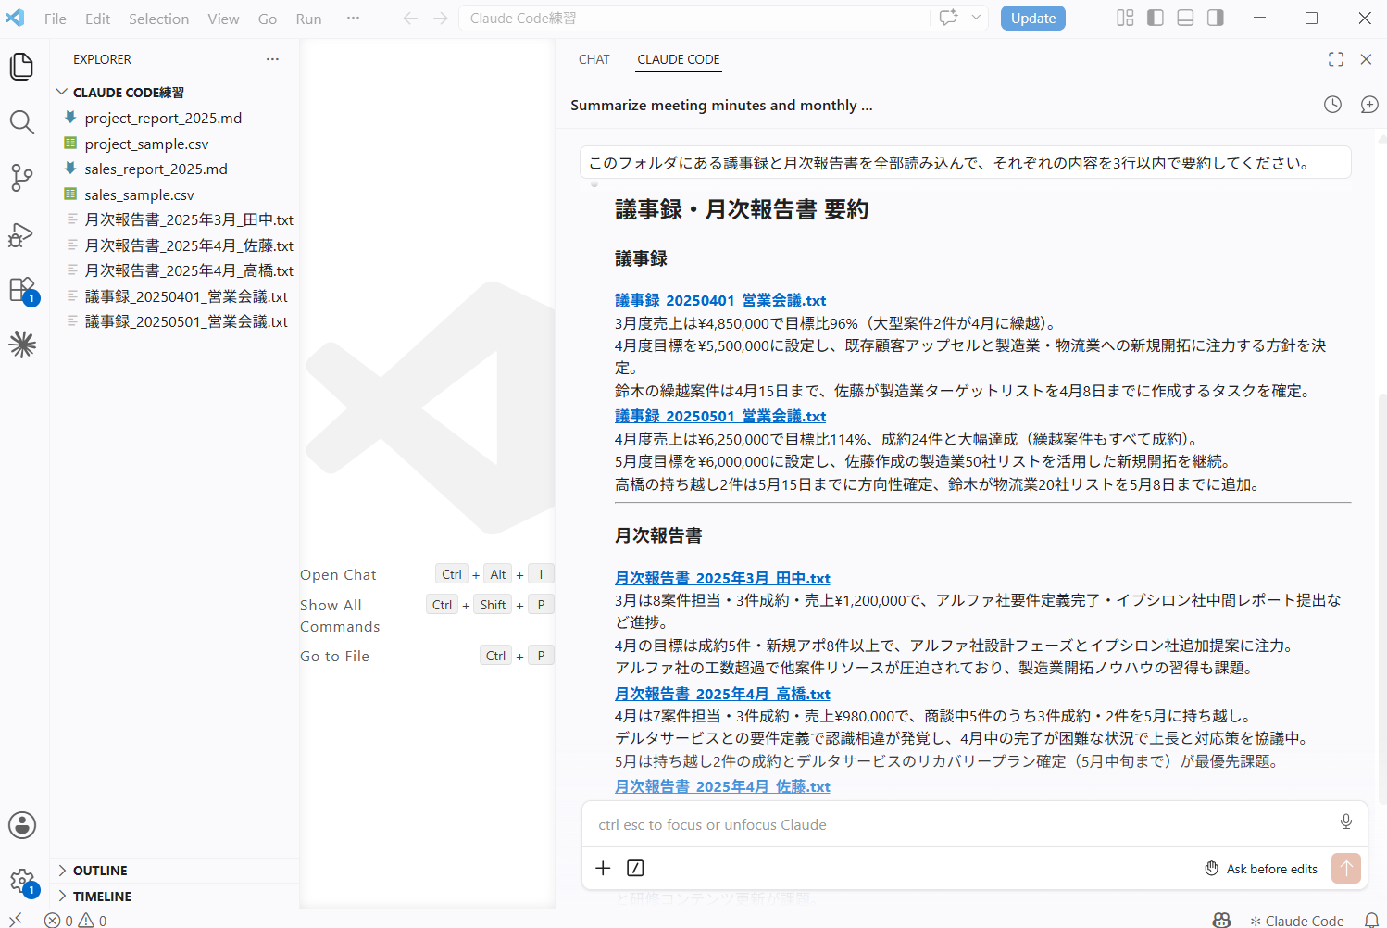Click Claude Code in the status bar
1387x928 pixels.
click(x=1296, y=921)
